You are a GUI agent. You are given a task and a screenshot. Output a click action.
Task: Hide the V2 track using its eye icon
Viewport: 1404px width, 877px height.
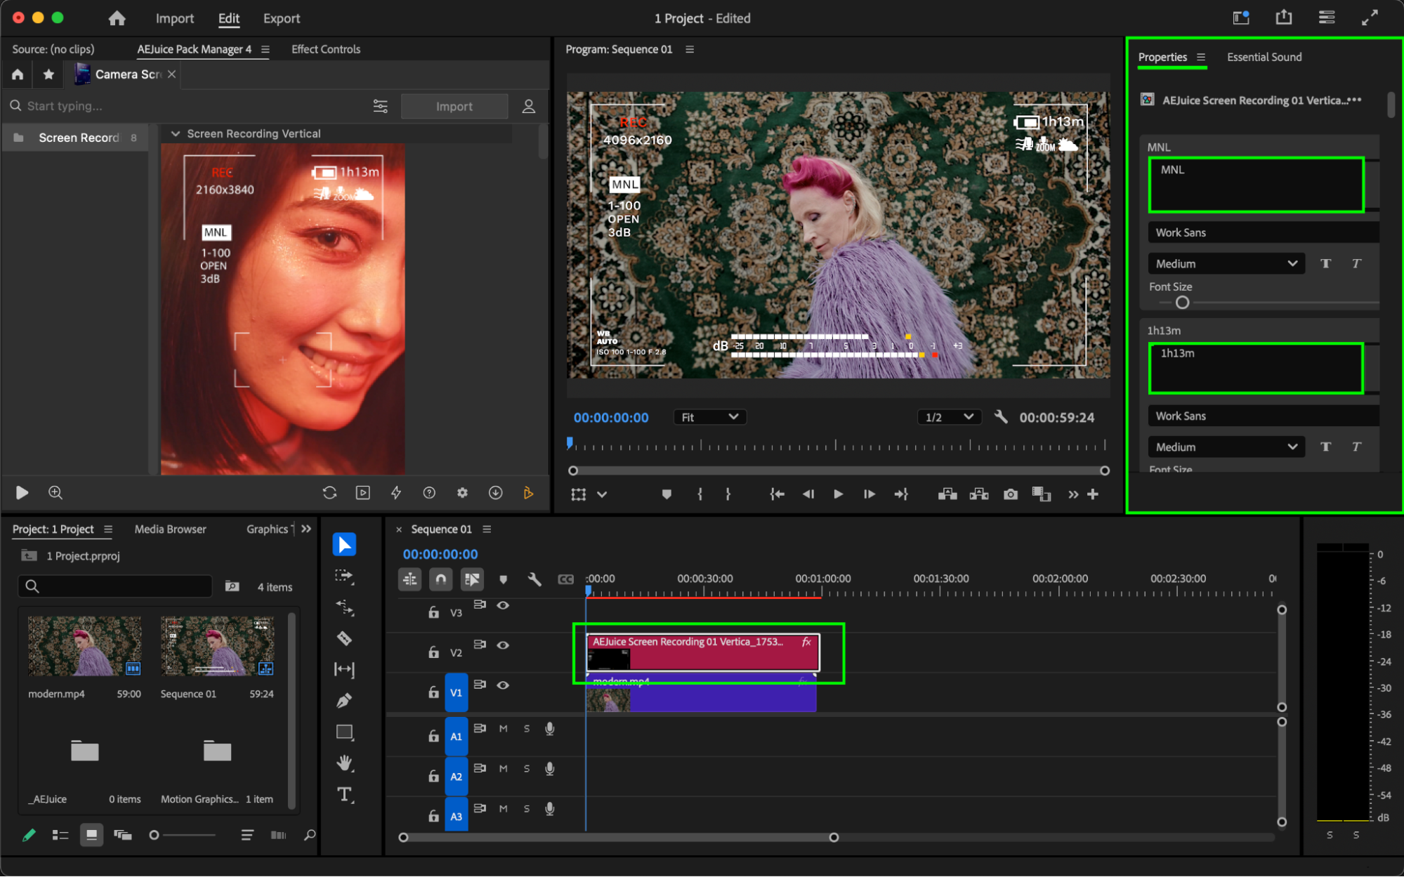[503, 645]
